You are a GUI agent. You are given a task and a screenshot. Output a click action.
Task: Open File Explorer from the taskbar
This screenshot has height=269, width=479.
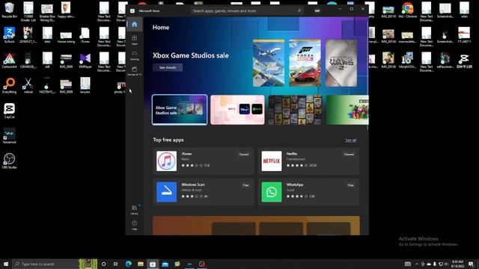click(x=141, y=264)
